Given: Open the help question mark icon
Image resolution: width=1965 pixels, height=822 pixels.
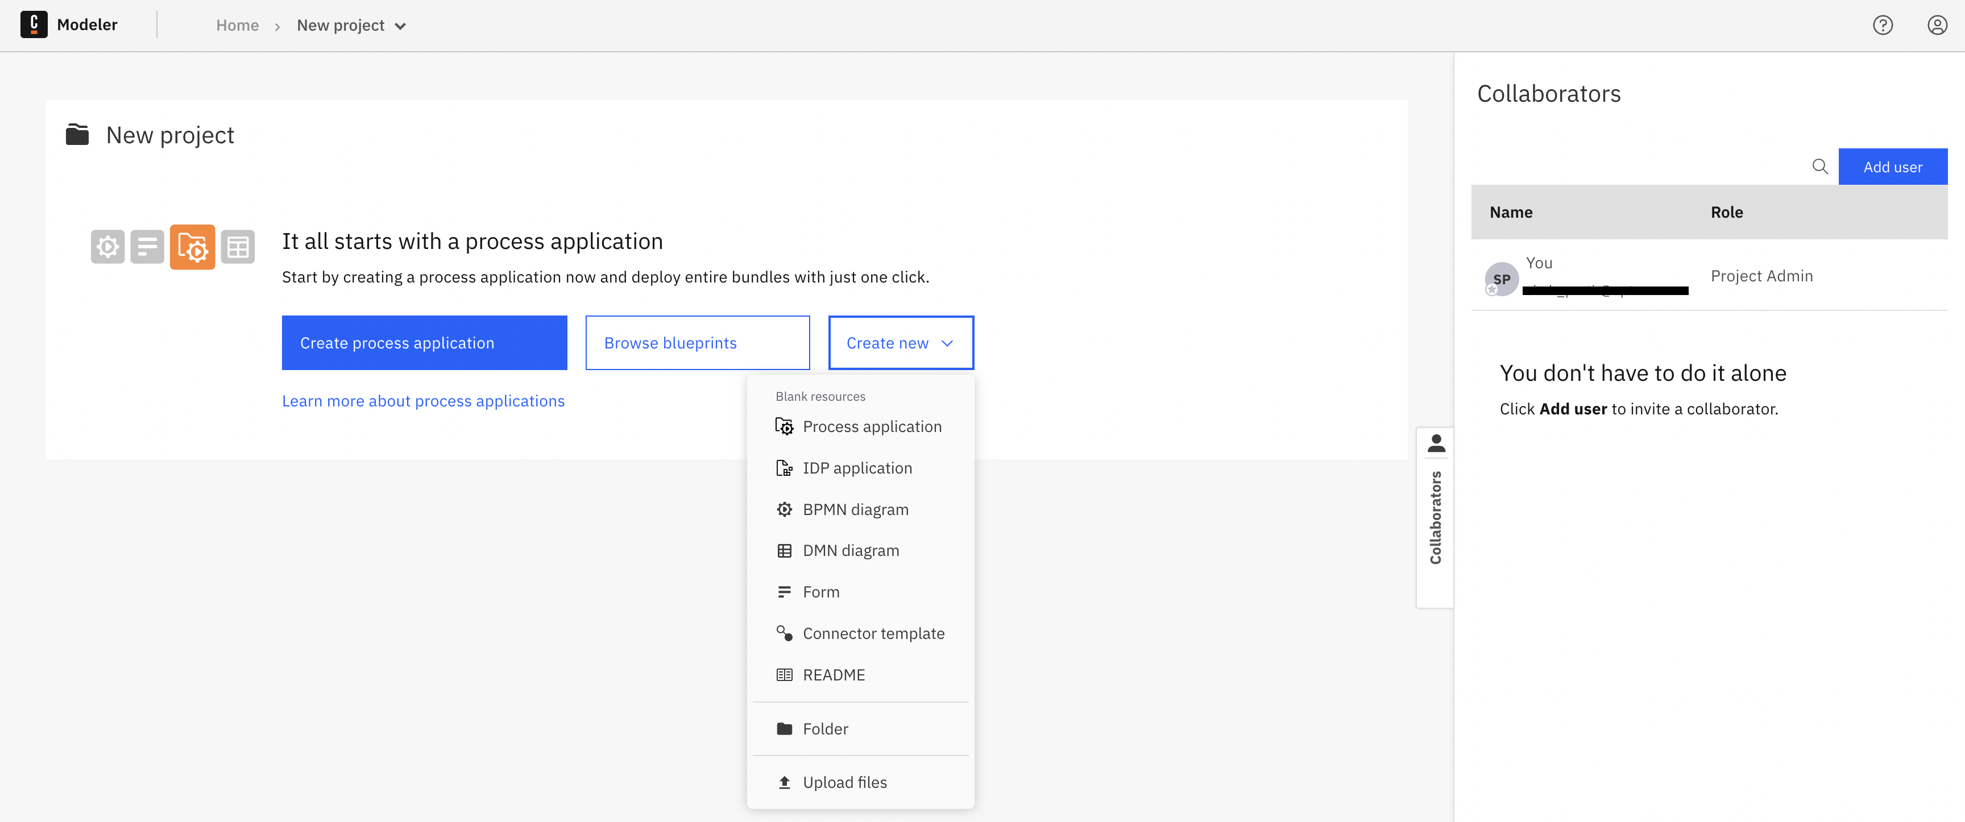Looking at the screenshot, I should tap(1882, 25).
